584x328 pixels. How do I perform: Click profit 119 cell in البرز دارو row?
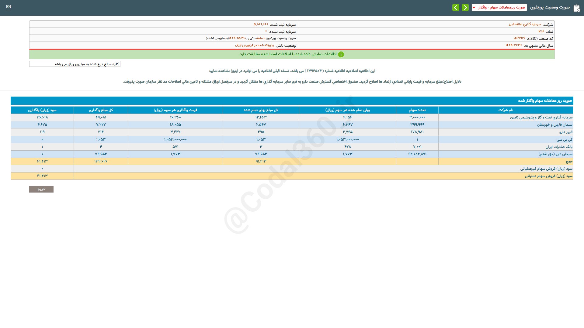42,132
